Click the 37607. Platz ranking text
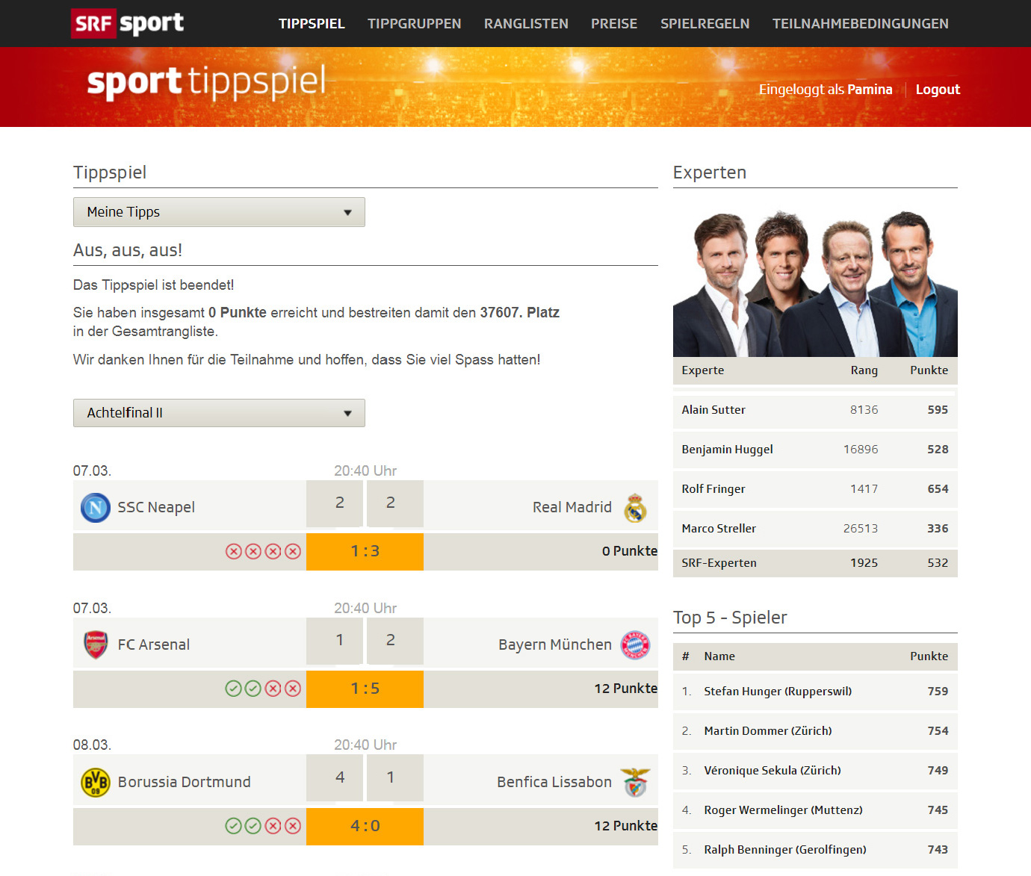Image resolution: width=1031 pixels, height=876 pixels. (x=520, y=313)
